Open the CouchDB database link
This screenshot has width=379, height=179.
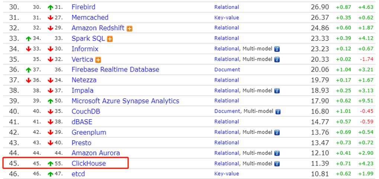[86, 112]
